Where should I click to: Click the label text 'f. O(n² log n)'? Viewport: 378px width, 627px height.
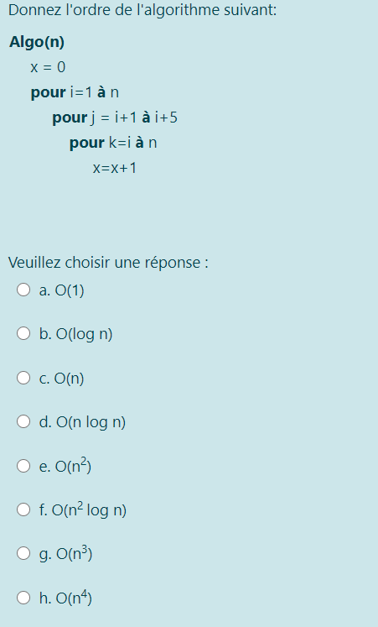pos(83,510)
